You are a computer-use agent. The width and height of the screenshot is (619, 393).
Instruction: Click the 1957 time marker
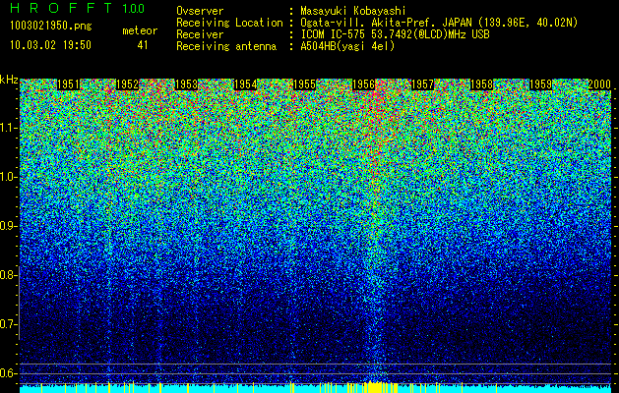[x=422, y=84]
